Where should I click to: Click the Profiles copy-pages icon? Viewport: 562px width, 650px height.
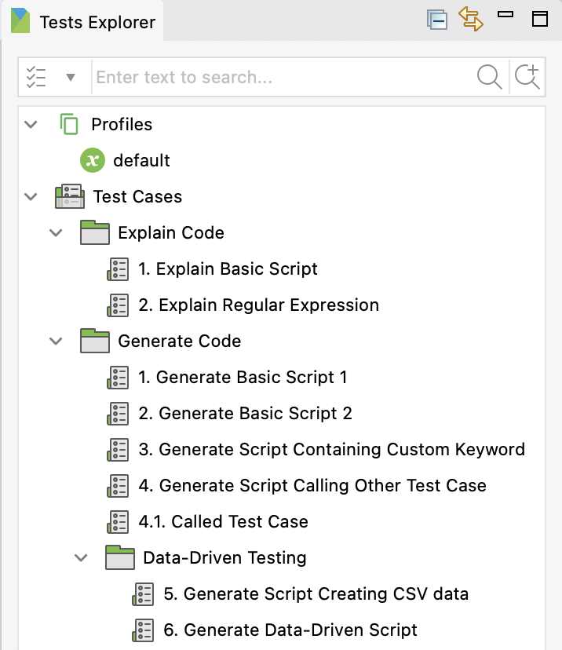pyautogui.click(x=69, y=124)
